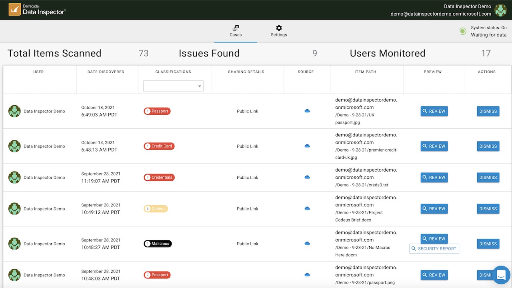
Task: Click the black Malicious classification tag
Action: point(158,244)
